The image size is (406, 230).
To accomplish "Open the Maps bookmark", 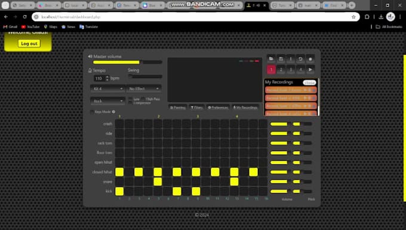I will coord(51,27).
